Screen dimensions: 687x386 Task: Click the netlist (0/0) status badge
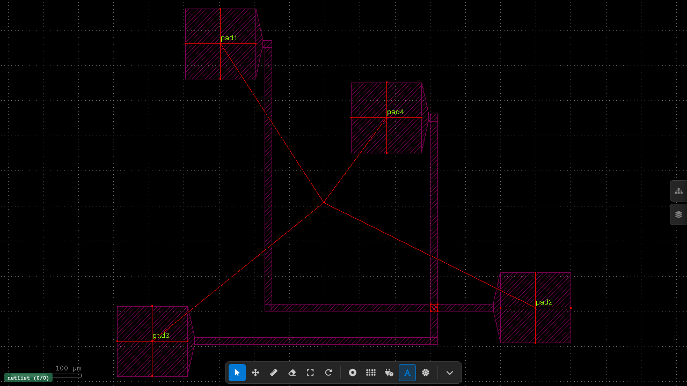pos(28,378)
